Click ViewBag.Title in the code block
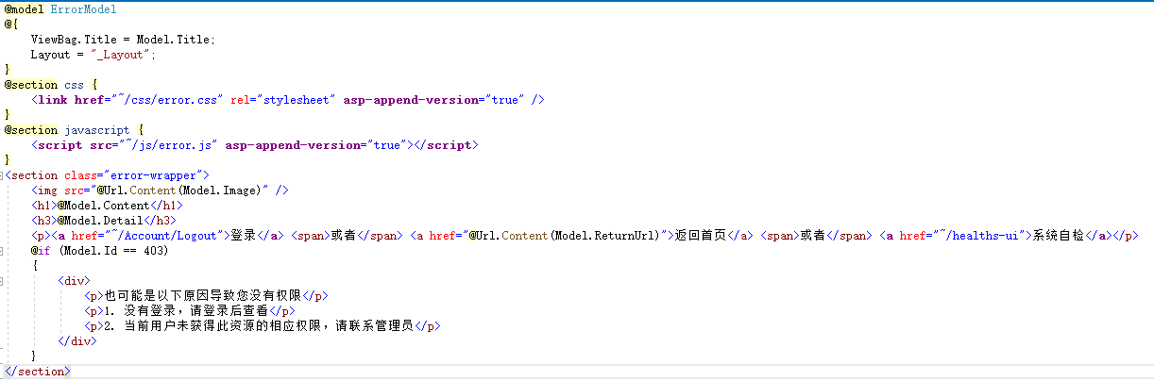Screen dimensions: 1154x381 74,39
